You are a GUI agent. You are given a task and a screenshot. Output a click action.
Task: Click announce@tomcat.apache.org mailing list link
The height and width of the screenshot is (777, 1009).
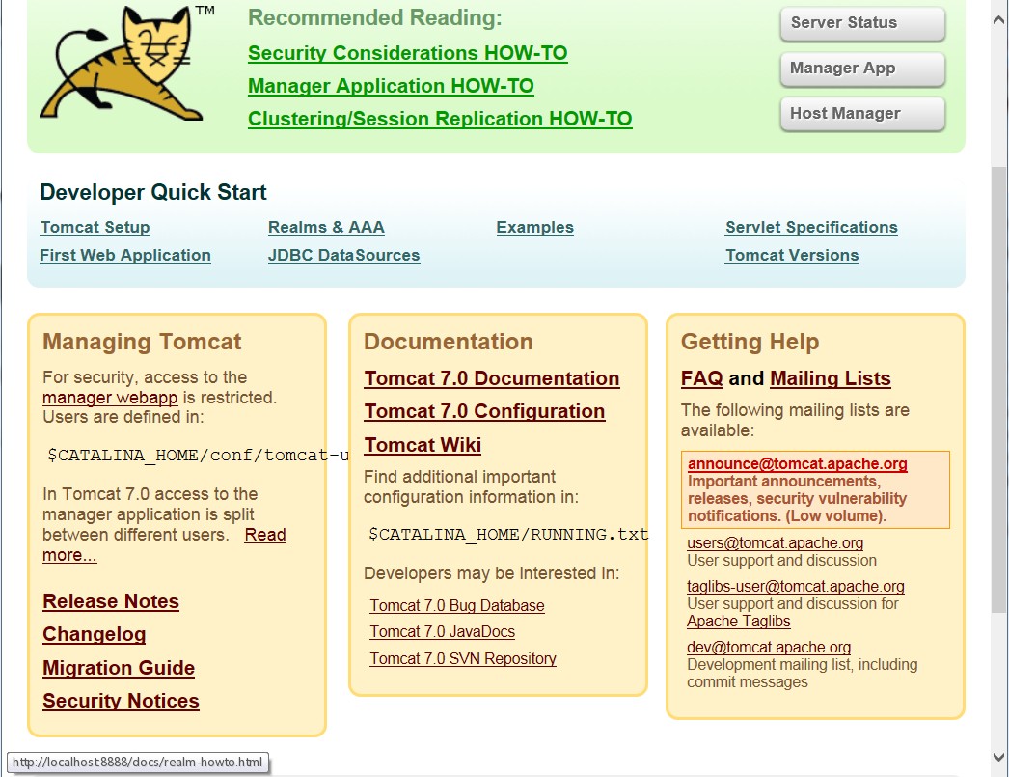(798, 463)
